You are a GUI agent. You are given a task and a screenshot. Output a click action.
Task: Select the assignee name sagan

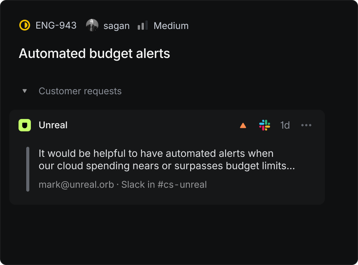(x=117, y=26)
